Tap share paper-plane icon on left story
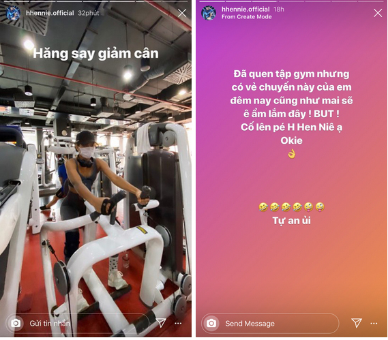The width and height of the screenshot is (388, 340). pos(161,323)
